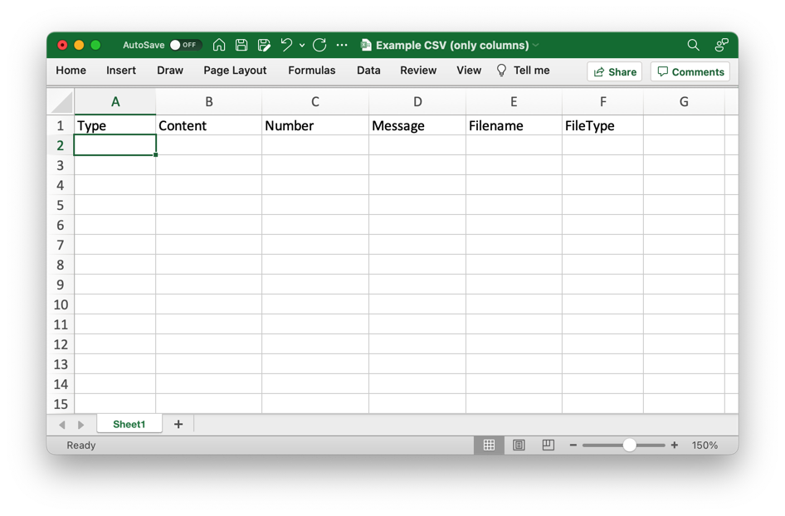Expand the document title dropdown chevron
The image size is (785, 516).
click(x=536, y=45)
